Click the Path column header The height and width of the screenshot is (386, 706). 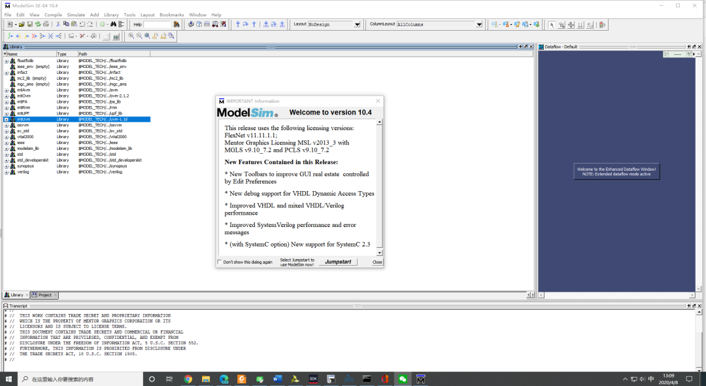pyautogui.click(x=114, y=54)
